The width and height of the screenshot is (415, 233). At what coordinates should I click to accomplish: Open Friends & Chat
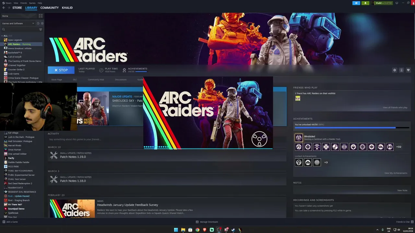pos(404,222)
